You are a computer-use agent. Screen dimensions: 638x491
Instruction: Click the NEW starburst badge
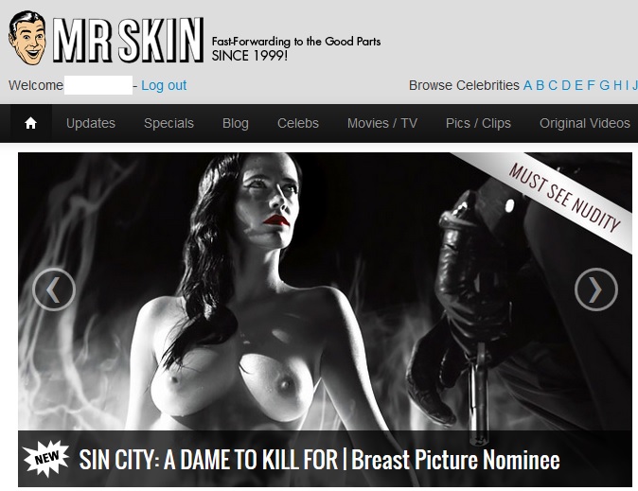[x=46, y=458]
